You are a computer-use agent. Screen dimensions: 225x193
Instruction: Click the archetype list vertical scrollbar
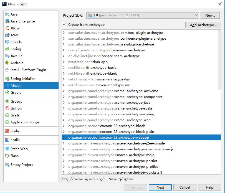click(x=219, y=60)
